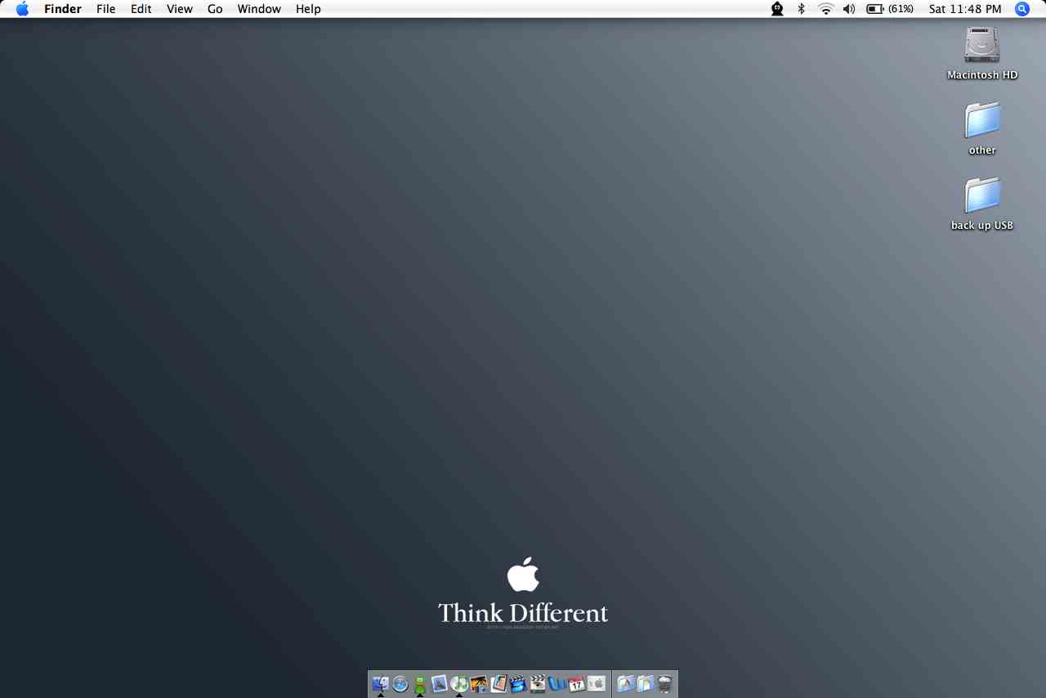
Task: Open the green Adium duck in Dock
Action: coord(420,683)
